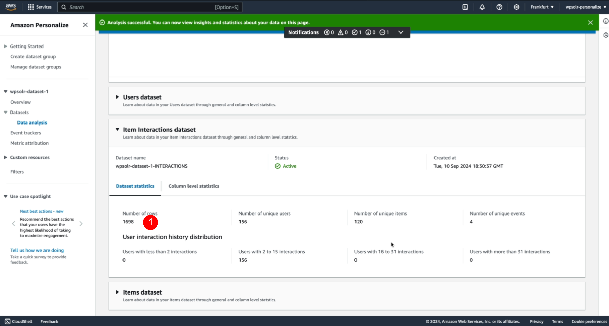The image size is (609, 326).
Task: Open Metric attribution in sidebar
Action: (x=29, y=143)
